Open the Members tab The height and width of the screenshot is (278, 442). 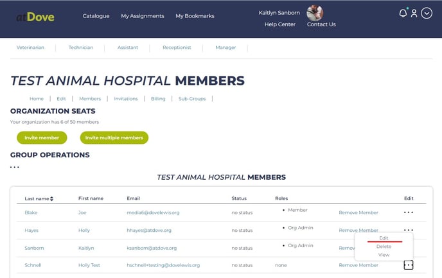[x=90, y=99]
